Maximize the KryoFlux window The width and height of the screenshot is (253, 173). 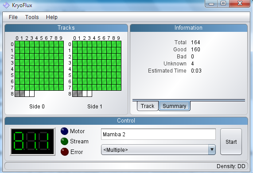pos(223,4)
